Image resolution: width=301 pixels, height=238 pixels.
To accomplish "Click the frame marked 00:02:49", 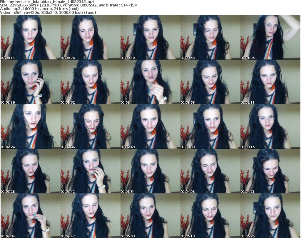I will click(150, 126).
